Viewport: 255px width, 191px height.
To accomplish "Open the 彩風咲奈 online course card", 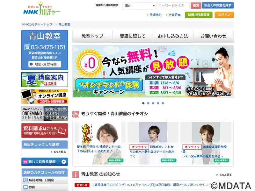I will 153,143.
